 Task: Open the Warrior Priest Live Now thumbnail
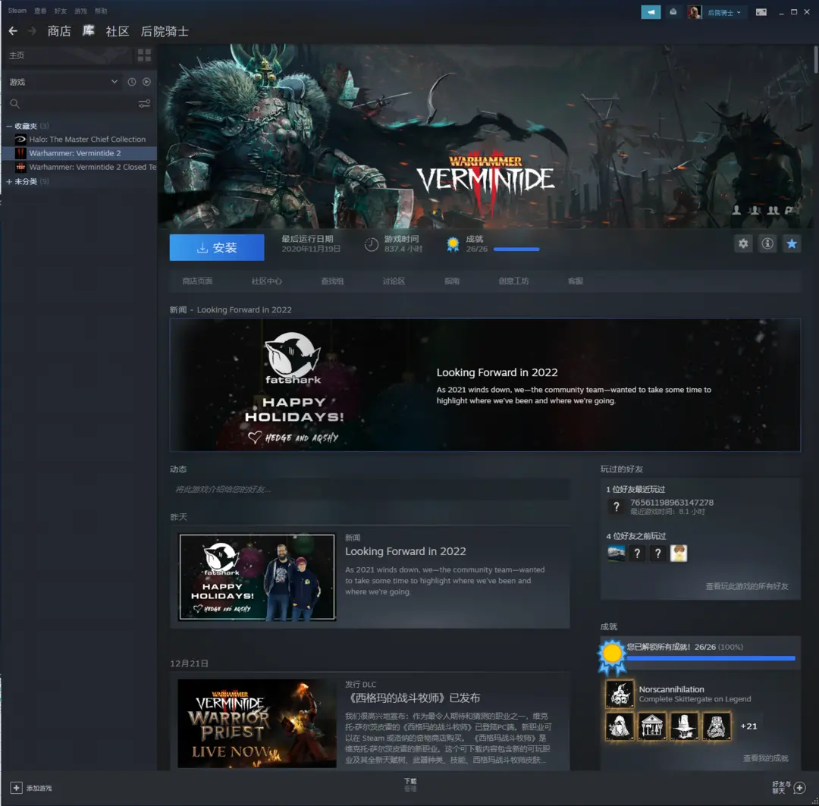(x=256, y=723)
